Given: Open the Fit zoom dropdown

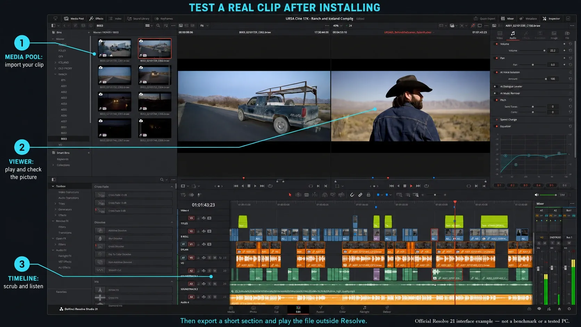Looking at the screenshot, I should coord(204,26).
